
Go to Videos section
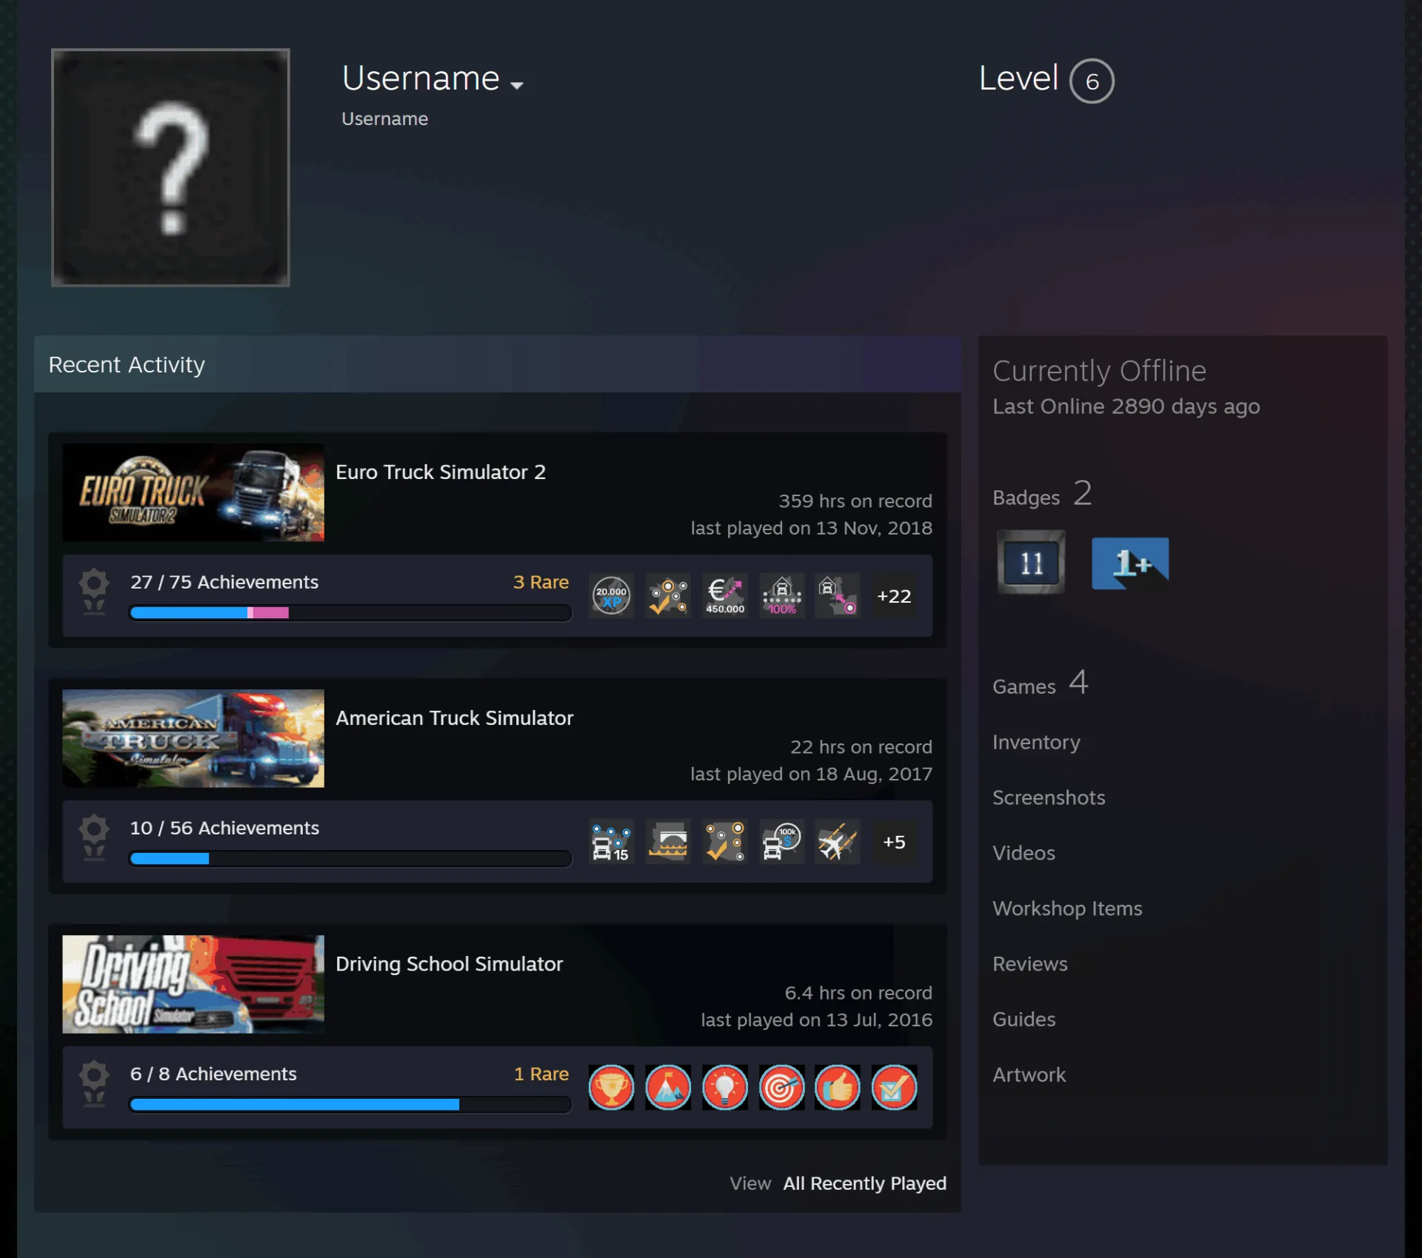pyautogui.click(x=1024, y=853)
